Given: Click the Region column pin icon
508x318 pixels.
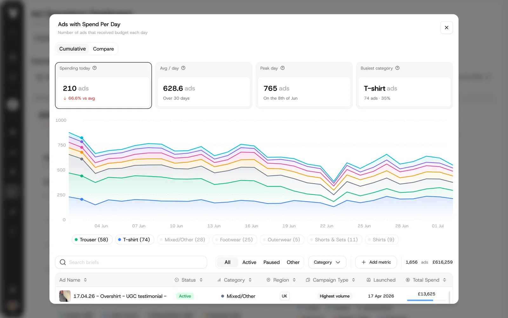Looking at the screenshot, I should tap(268, 280).
